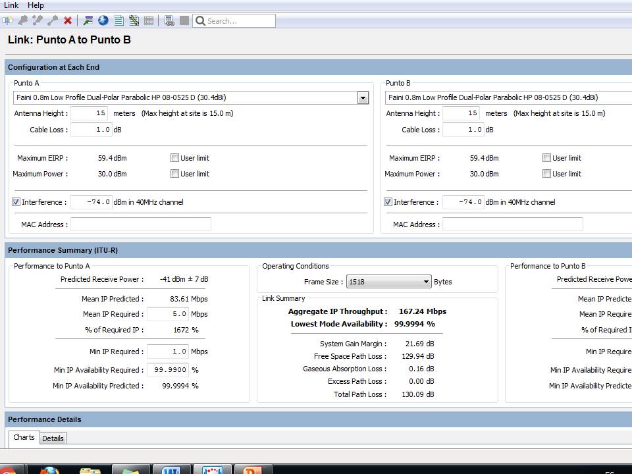
Task: Edit Punto A Cable Loss field
Action: (x=92, y=130)
